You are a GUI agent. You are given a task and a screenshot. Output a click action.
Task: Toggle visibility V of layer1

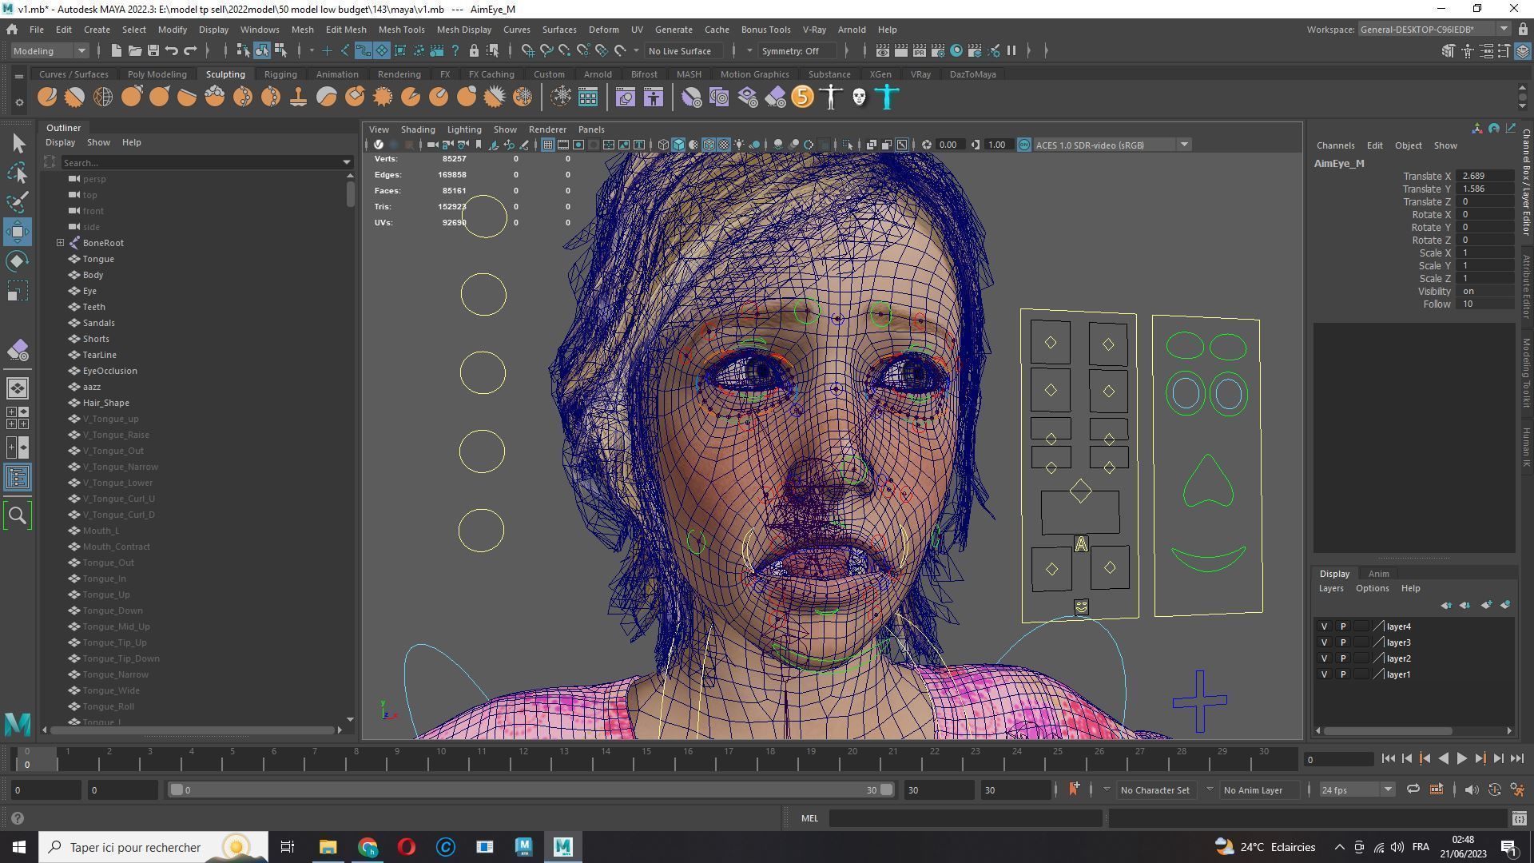click(x=1324, y=674)
